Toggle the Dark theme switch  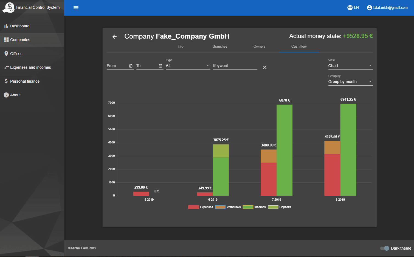tap(385, 248)
